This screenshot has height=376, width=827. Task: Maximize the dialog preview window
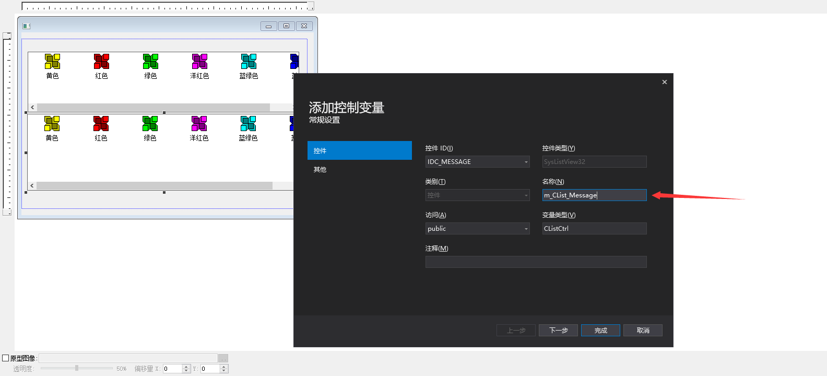[286, 26]
